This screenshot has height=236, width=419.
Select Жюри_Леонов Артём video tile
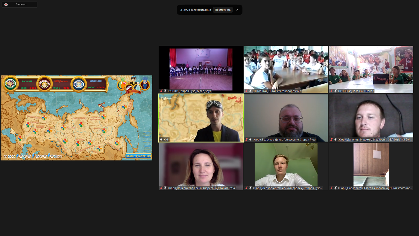(x=286, y=165)
